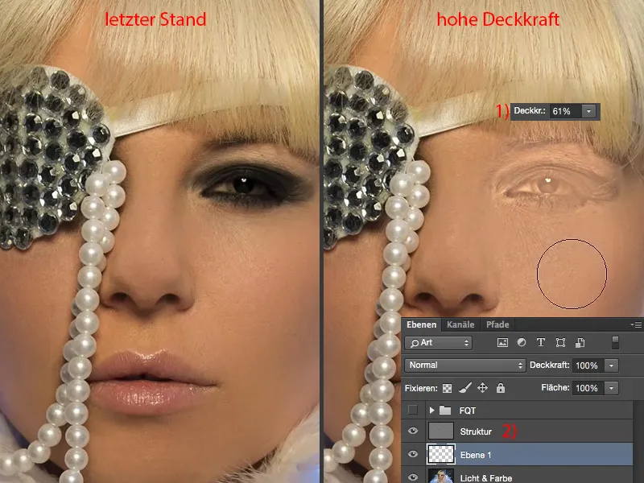Select the FQT group name

coord(468,411)
